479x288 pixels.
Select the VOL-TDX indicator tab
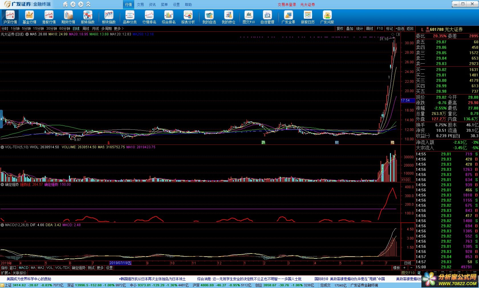(x=62, y=268)
